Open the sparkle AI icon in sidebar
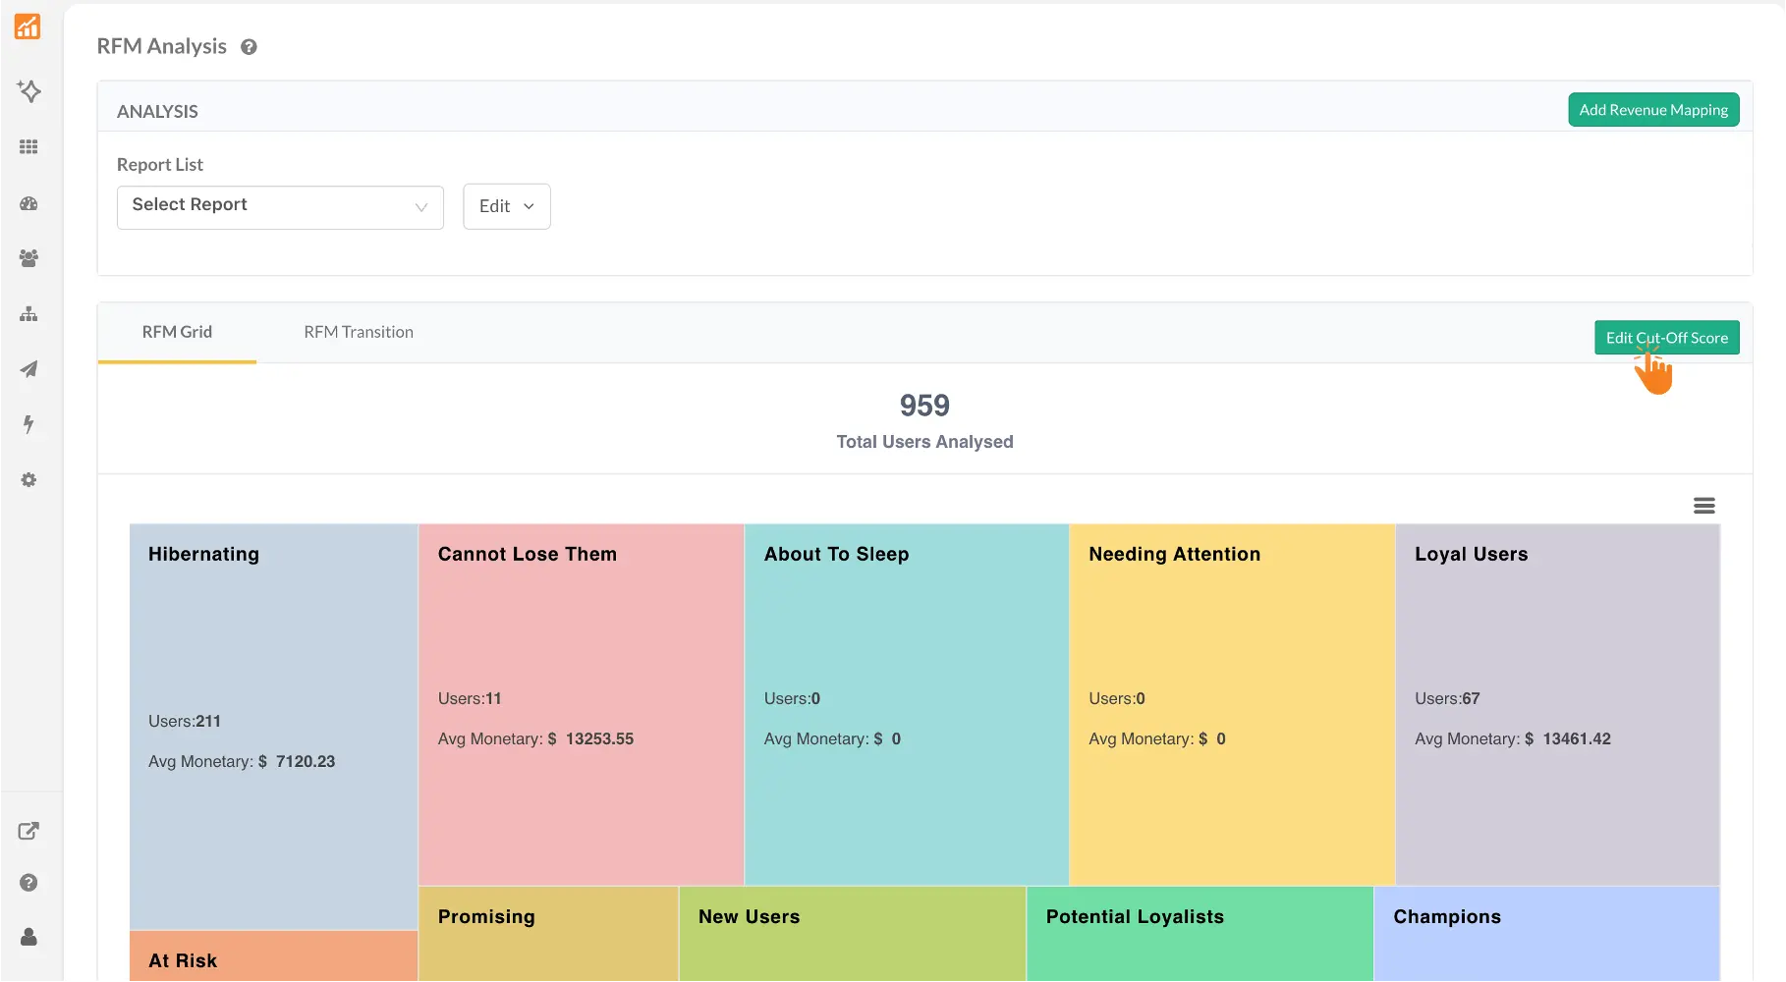 click(28, 91)
